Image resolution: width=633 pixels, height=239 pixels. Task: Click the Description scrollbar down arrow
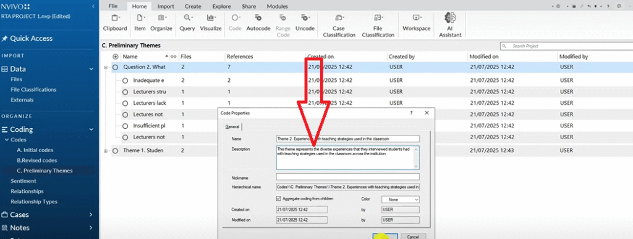click(417, 166)
